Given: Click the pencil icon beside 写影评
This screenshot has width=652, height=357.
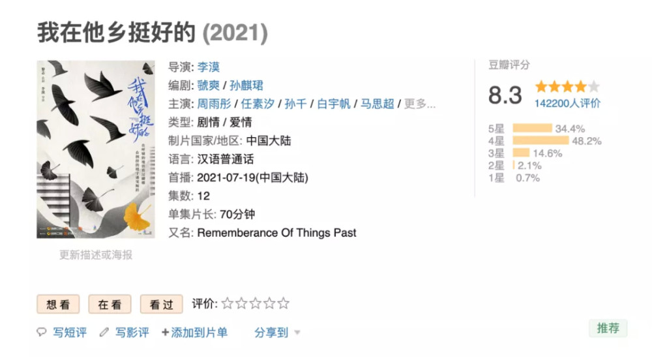Looking at the screenshot, I should click(104, 332).
